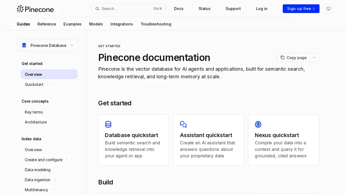
Task: Open Architecture in the sidebar
Action: 36,122
